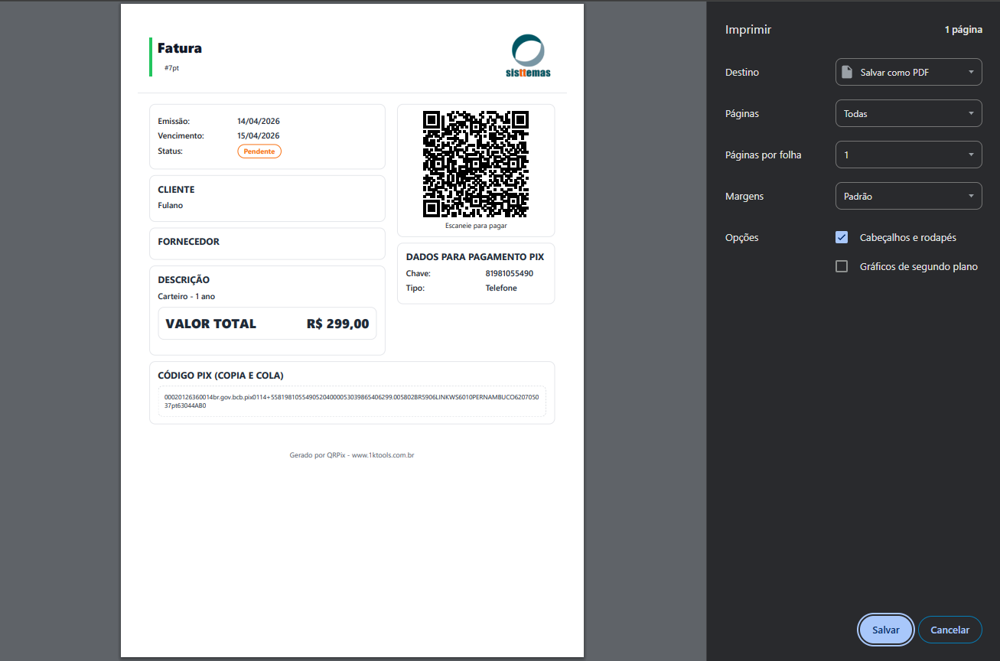Click the Gerado por QRPix footer text
This screenshot has width=1000, height=661.
click(352, 455)
